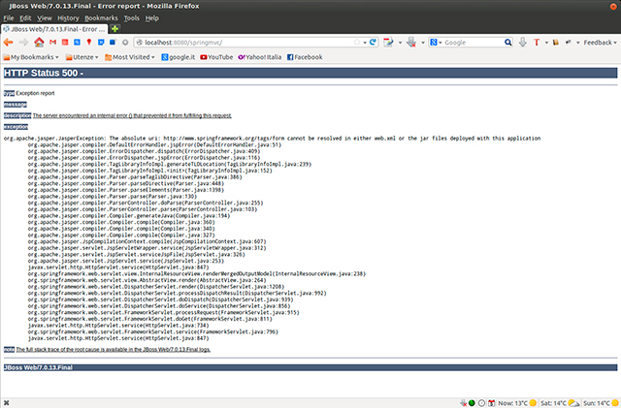Expand the Most Visited bookmarks folder

[129, 57]
